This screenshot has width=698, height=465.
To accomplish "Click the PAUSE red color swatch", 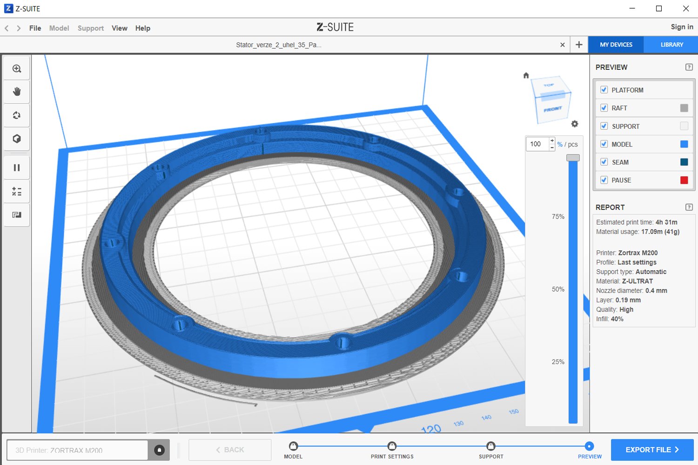I will point(684,180).
